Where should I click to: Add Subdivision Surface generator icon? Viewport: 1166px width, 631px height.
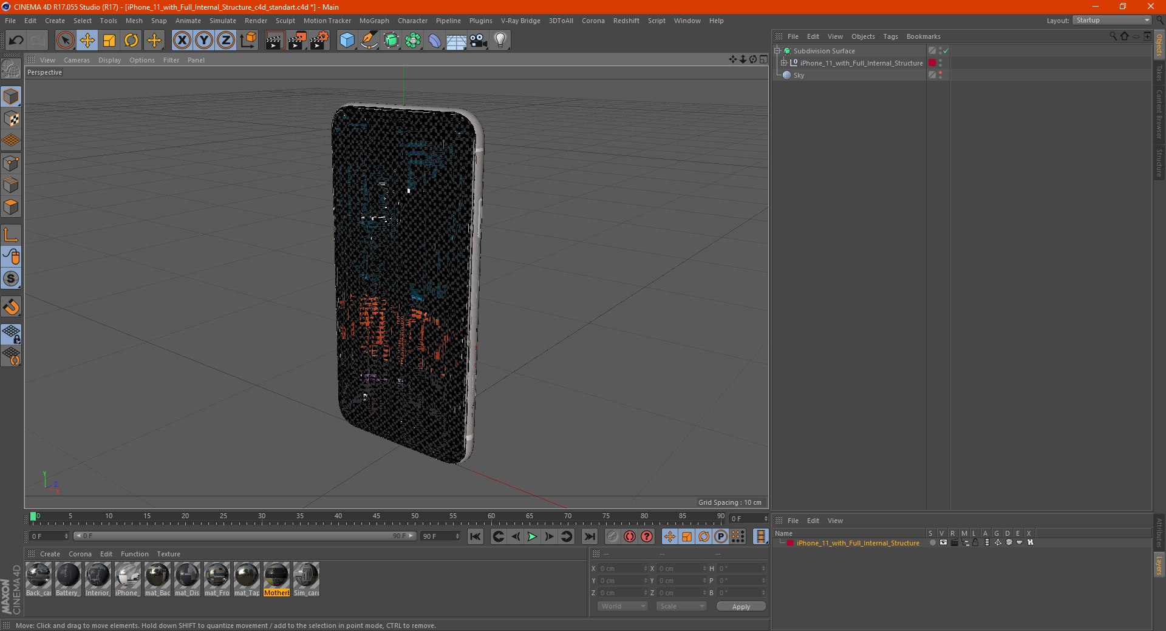(391, 41)
